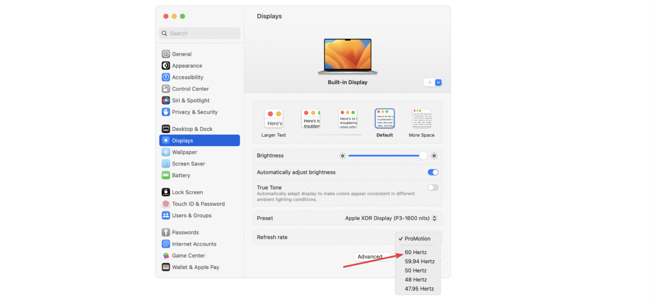Click the red close window button
The height and width of the screenshot is (302, 652).
[166, 16]
